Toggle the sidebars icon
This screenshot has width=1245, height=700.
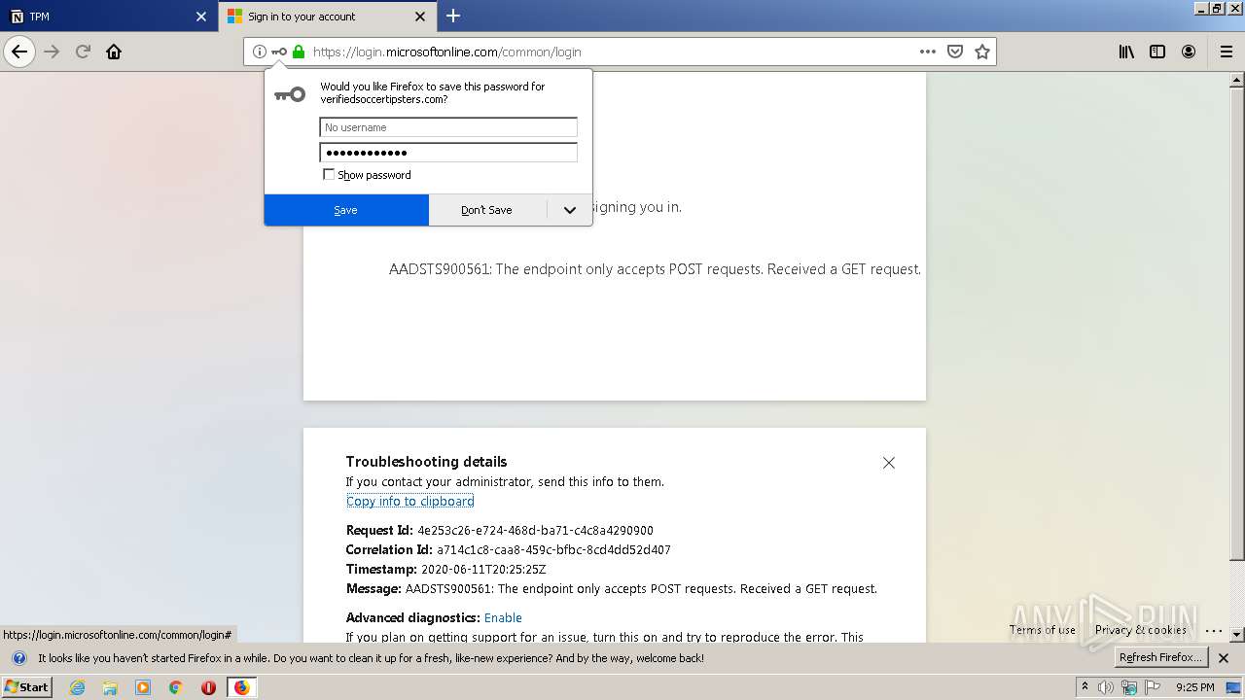(1157, 52)
